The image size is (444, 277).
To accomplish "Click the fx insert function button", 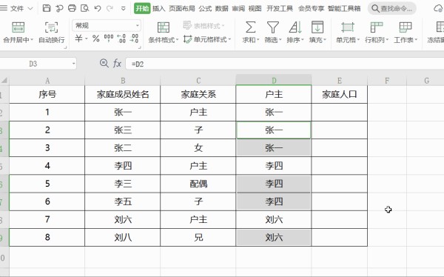I will point(117,63).
